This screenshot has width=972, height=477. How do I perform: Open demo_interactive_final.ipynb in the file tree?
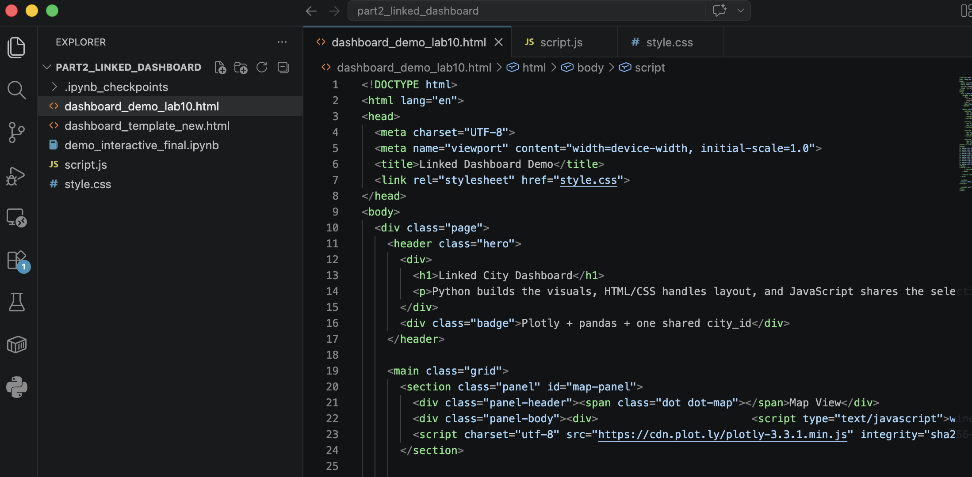tap(170, 145)
